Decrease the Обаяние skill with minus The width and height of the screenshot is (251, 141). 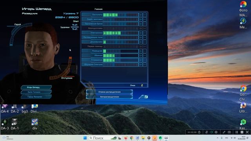[x=145, y=56]
